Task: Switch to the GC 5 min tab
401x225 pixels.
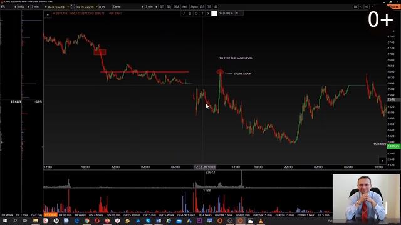Action: point(323,215)
